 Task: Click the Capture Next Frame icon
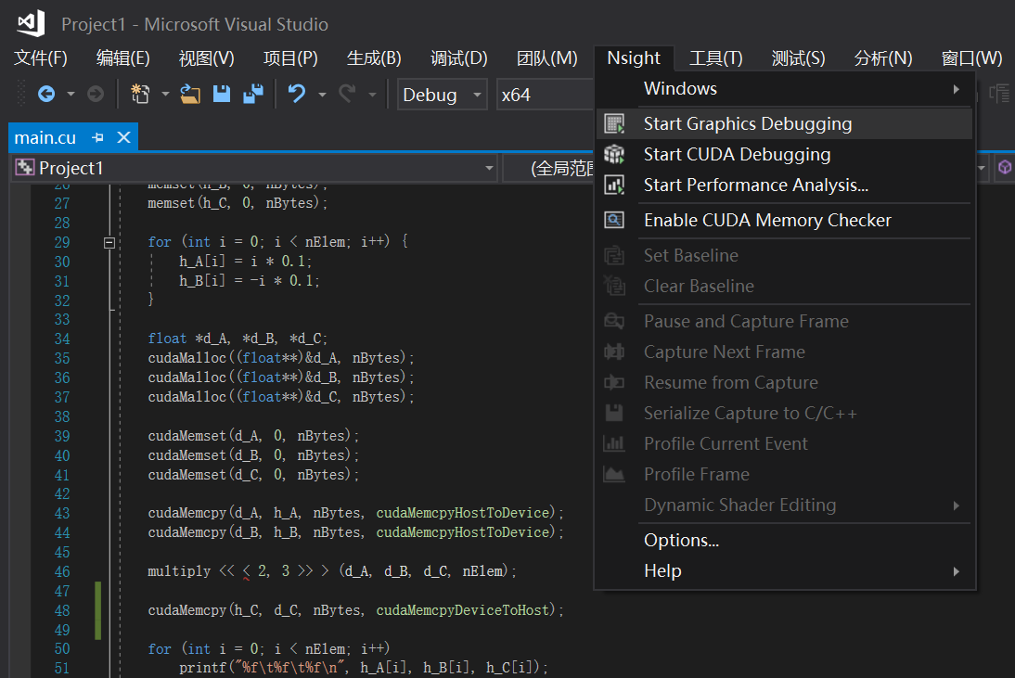point(614,352)
